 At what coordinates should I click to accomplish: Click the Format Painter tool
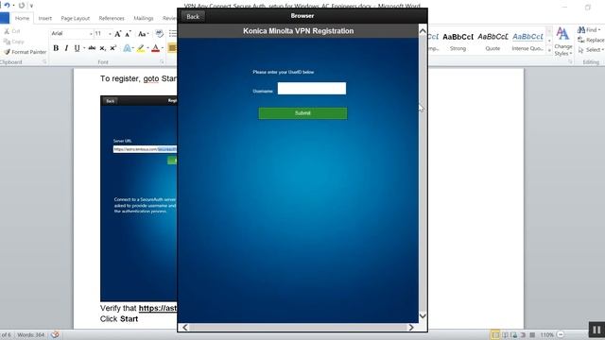(26, 52)
